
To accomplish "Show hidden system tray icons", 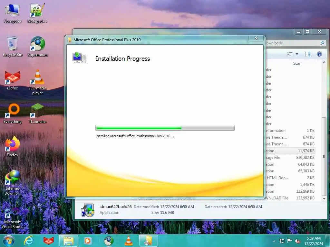I will tap(274, 241).
